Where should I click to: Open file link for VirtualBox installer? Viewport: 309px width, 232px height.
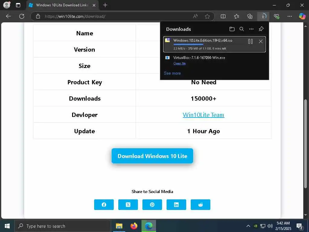(179, 63)
